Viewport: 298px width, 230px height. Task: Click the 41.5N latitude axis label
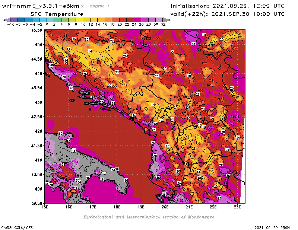pyautogui.click(x=37, y=146)
